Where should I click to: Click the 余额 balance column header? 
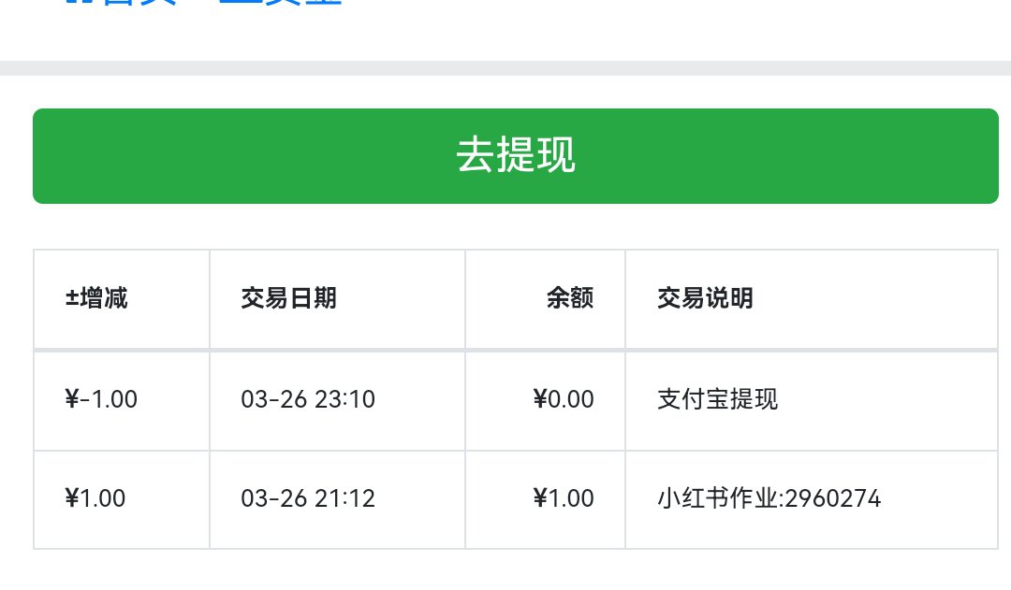point(570,298)
